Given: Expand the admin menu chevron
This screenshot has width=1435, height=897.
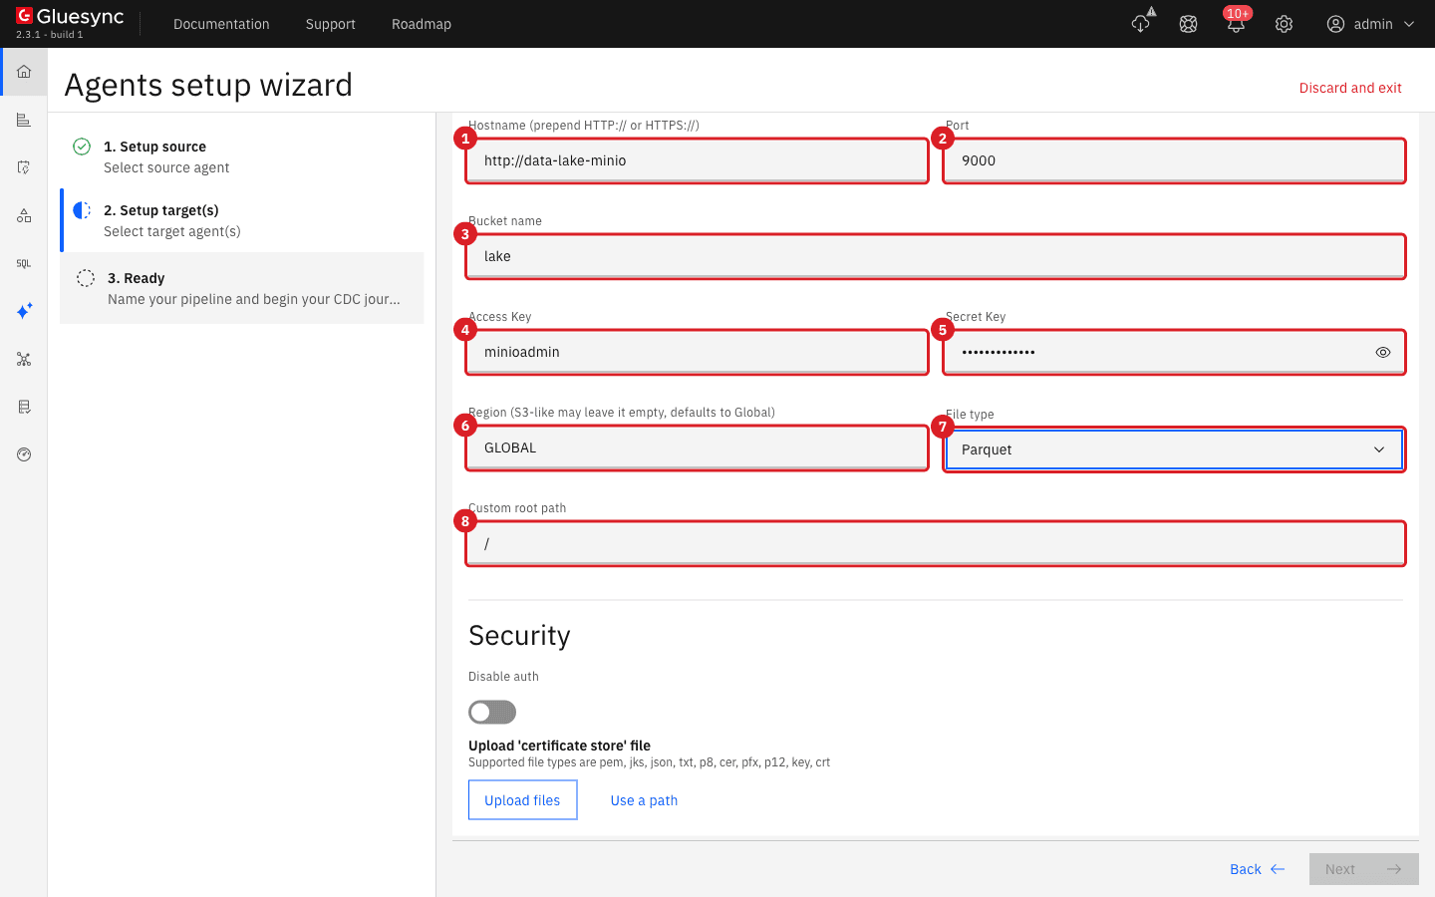Looking at the screenshot, I should point(1409,24).
